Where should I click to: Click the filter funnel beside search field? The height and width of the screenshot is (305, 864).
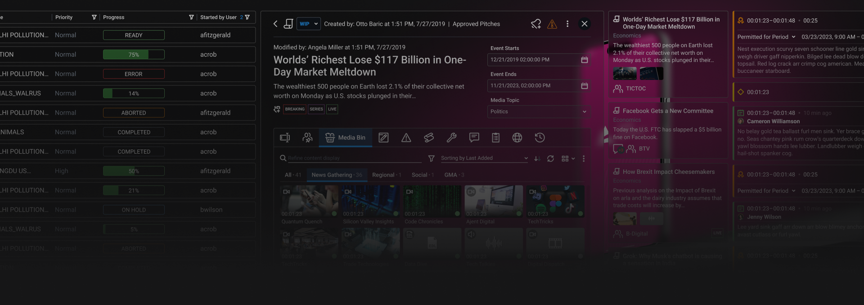(431, 159)
